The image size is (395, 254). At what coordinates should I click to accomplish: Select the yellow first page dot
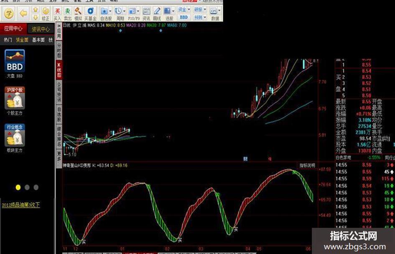coord(18,187)
